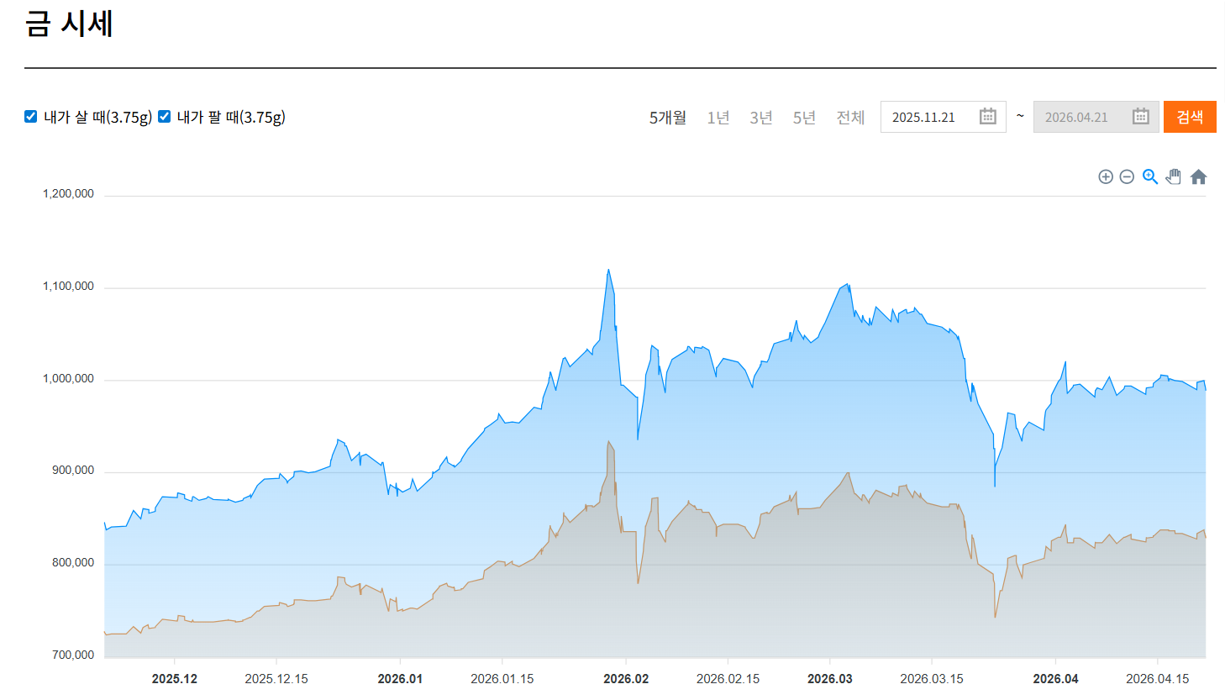Click the blue buy-price line's highest peak
The image size is (1225, 700).
pyautogui.click(x=608, y=270)
